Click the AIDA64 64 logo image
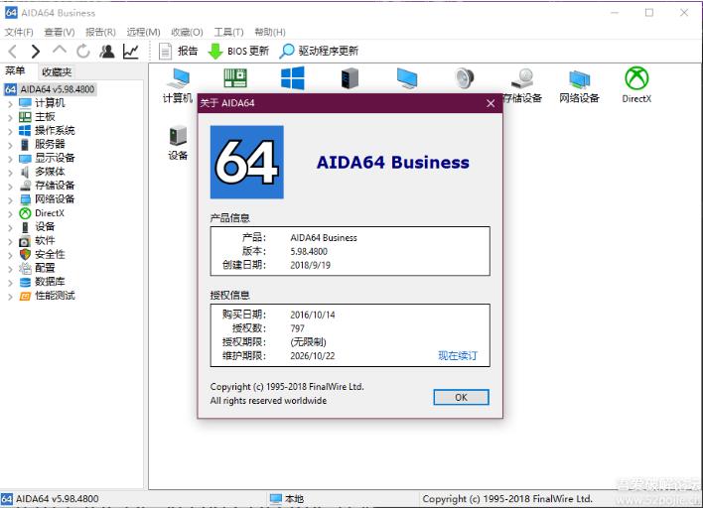Image resolution: width=703 pixels, height=508 pixels. 247,162
